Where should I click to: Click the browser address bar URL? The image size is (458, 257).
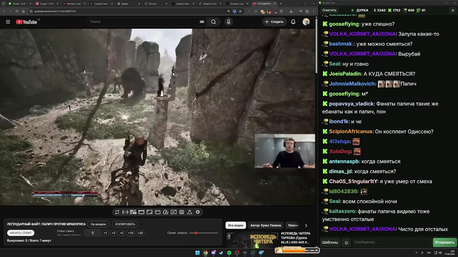(x=55, y=11)
